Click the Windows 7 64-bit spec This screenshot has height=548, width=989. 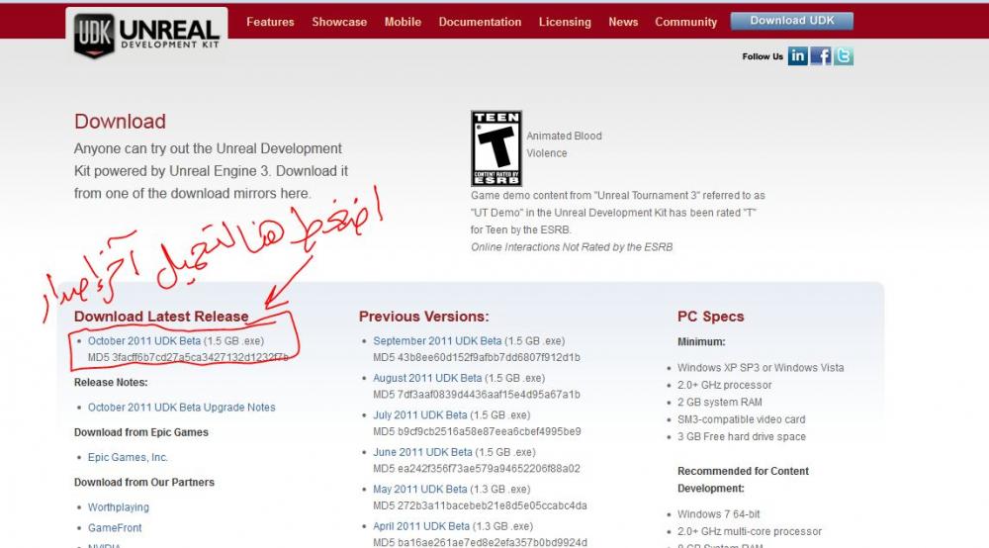pyautogui.click(x=718, y=514)
